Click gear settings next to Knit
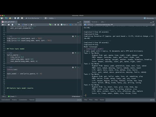Image resolution: width=156 pixels, height=117 pixels. 32,25
